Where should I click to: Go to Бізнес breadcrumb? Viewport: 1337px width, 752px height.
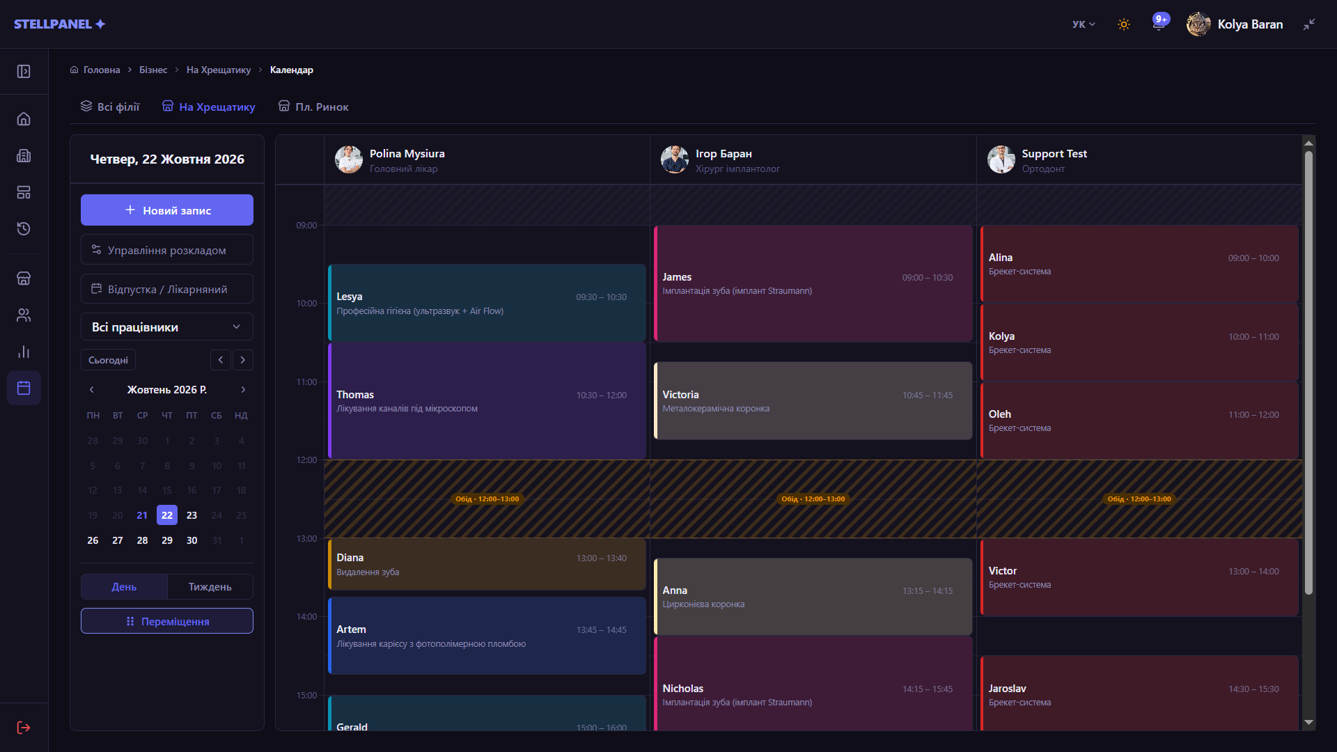(x=153, y=70)
